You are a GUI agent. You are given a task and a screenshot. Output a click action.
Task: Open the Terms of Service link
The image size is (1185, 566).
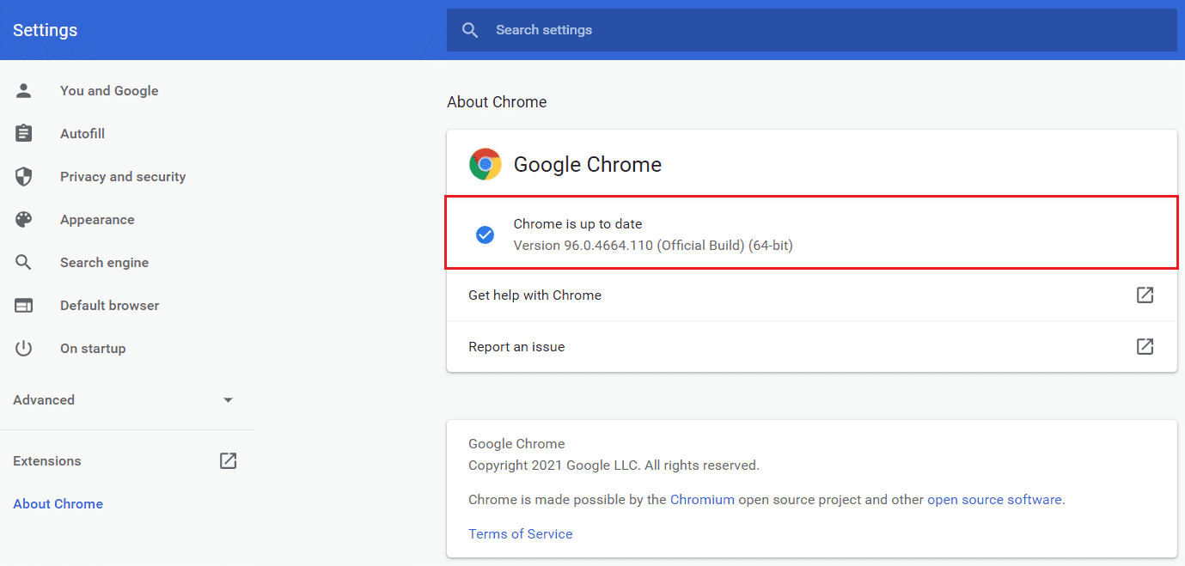pyautogui.click(x=520, y=533)
